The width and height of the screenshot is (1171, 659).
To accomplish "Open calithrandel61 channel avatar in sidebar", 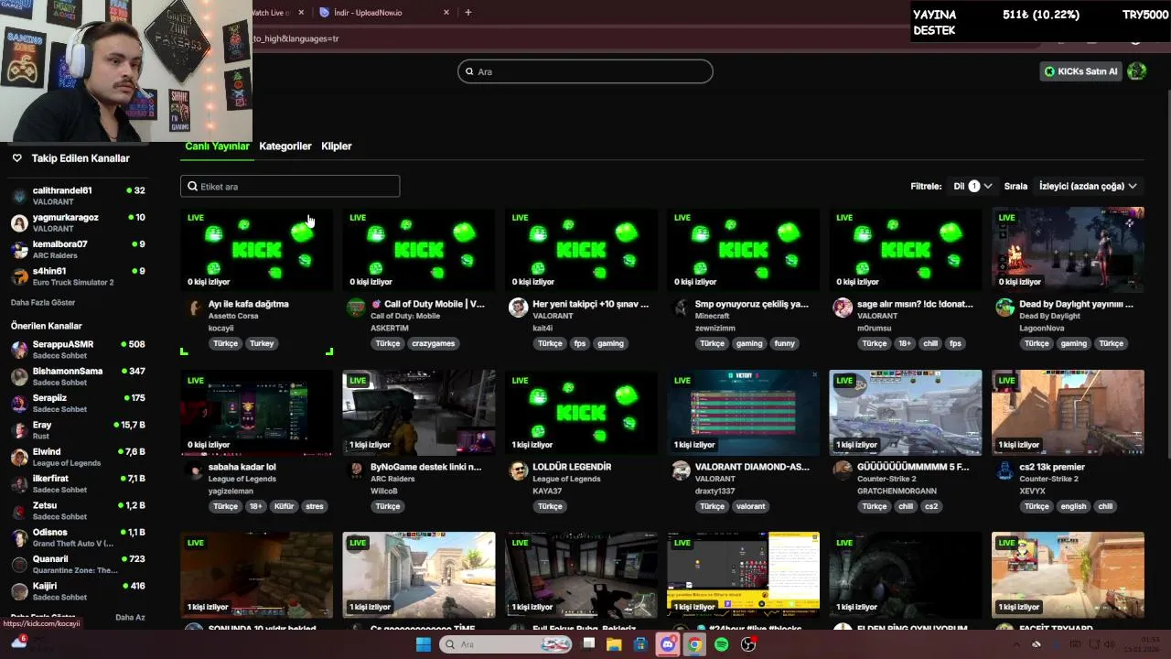I will [x=19, y=196].
